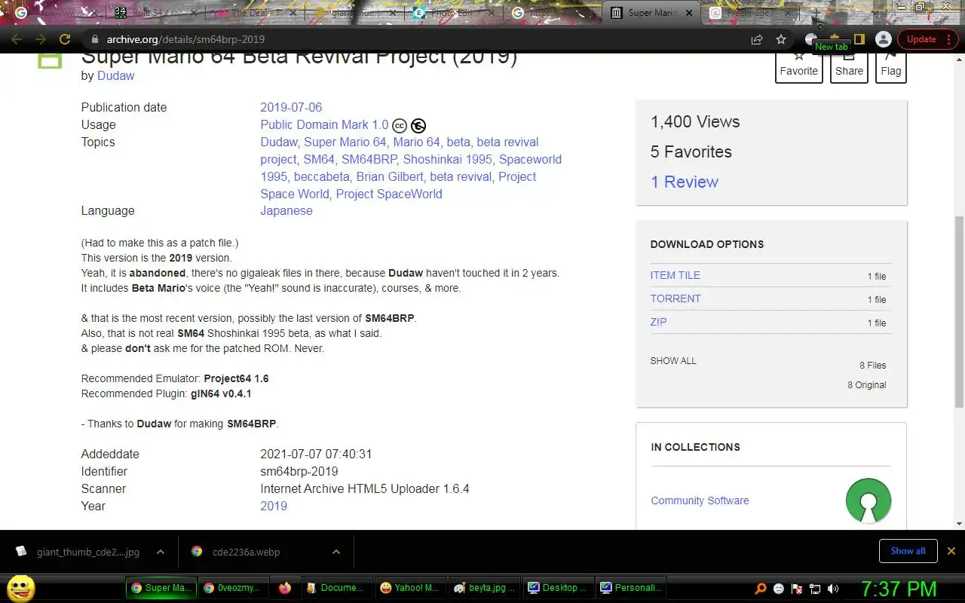
Task: View site info via the padlock icon
Action: (94, 39)
